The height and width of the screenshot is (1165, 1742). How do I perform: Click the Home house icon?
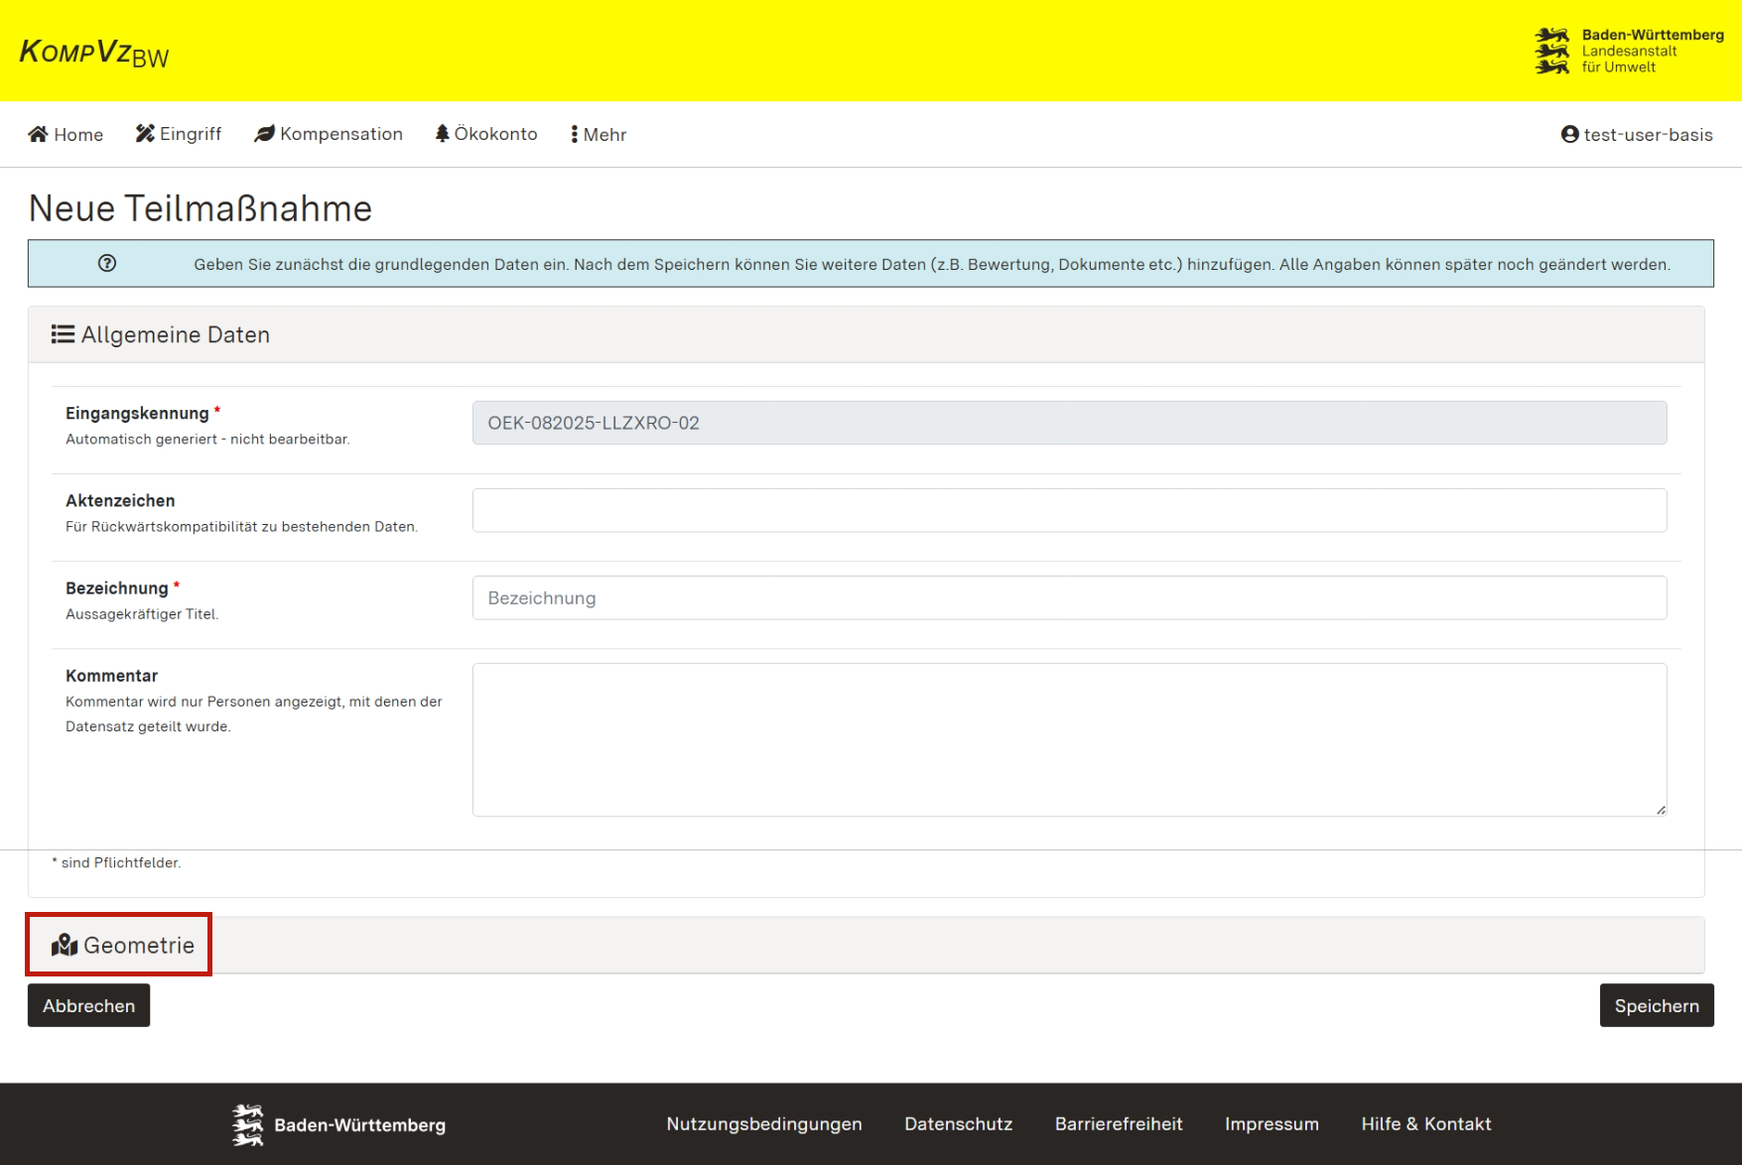click(38, 134)
